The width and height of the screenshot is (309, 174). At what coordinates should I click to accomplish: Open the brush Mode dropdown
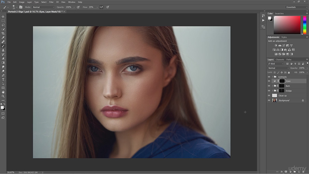coord(43,7)
